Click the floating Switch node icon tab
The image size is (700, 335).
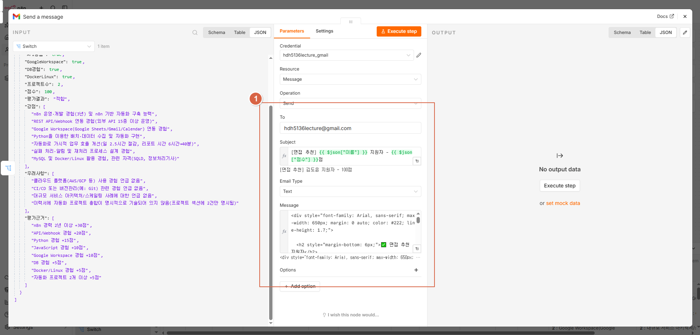[x=8, y=168]
